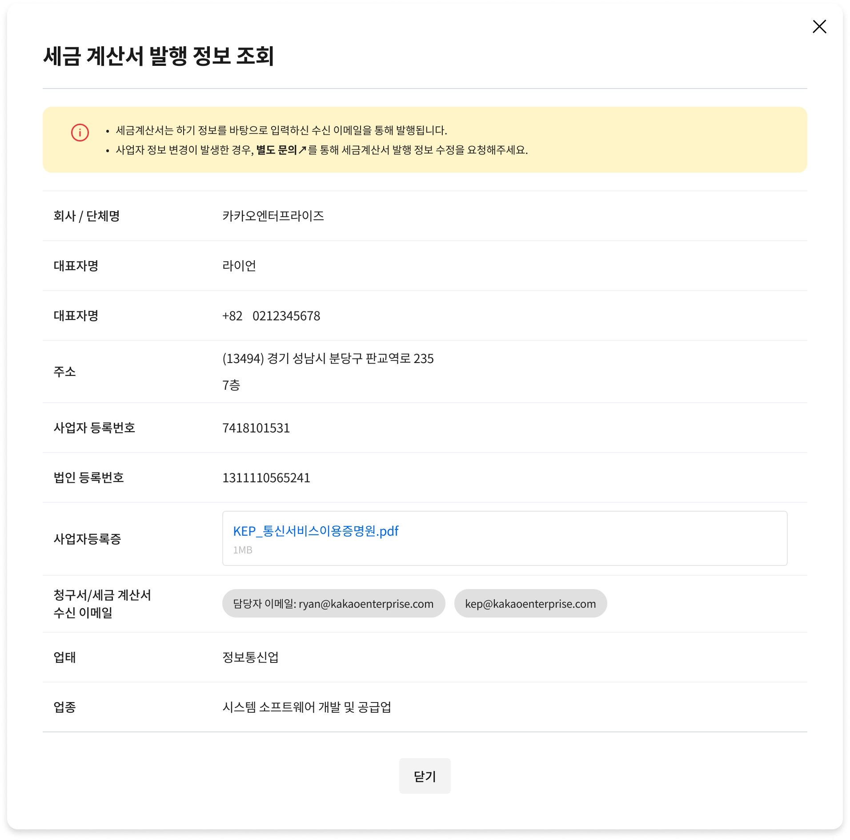
Task: Close the dialog with the X icon
Action: click(x=819, y=27)
